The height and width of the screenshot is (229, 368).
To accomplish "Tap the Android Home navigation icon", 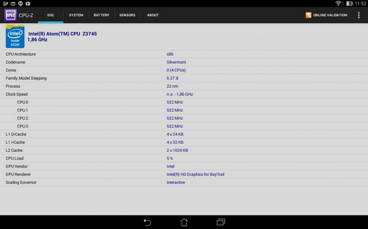I will point(184,222).
